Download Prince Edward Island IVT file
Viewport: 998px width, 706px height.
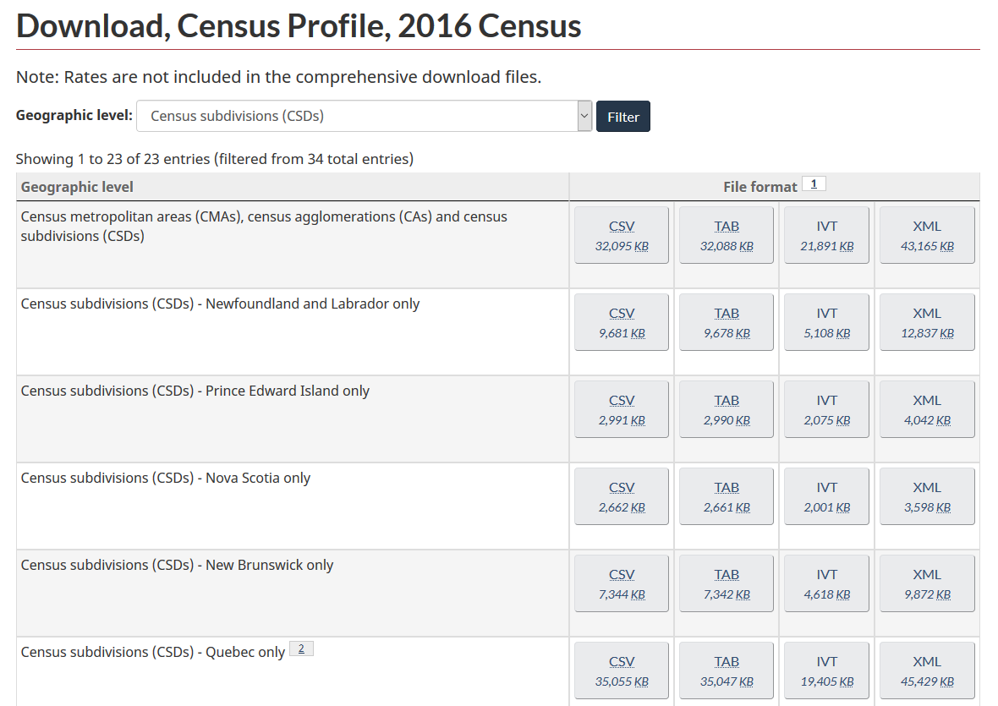(x=827, y=409)
